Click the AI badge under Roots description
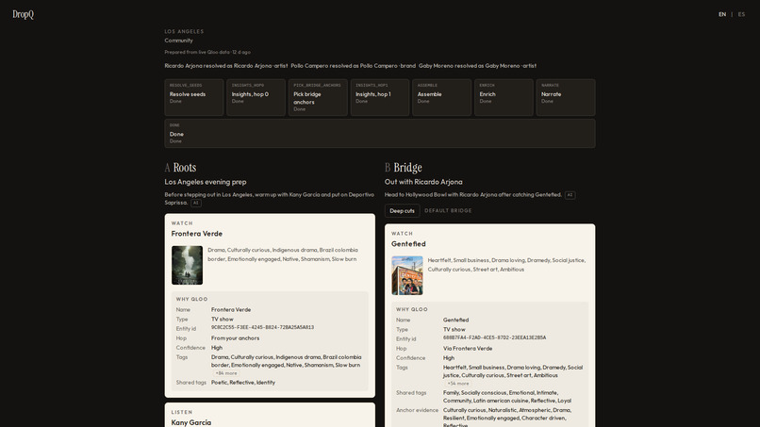Viewport: 760px width, 427px height. click(196, 203)
